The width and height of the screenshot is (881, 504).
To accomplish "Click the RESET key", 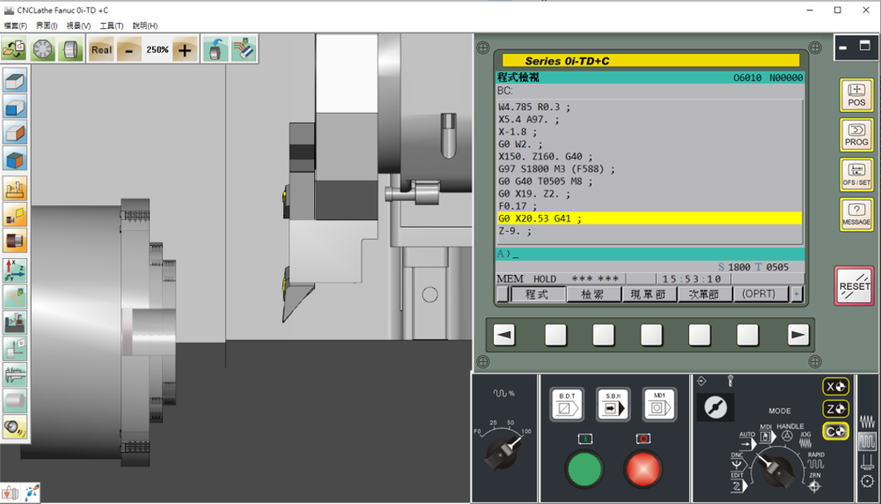I will 854,286.
